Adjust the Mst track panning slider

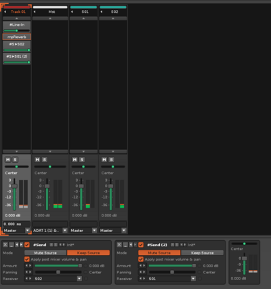coord(50,167)
